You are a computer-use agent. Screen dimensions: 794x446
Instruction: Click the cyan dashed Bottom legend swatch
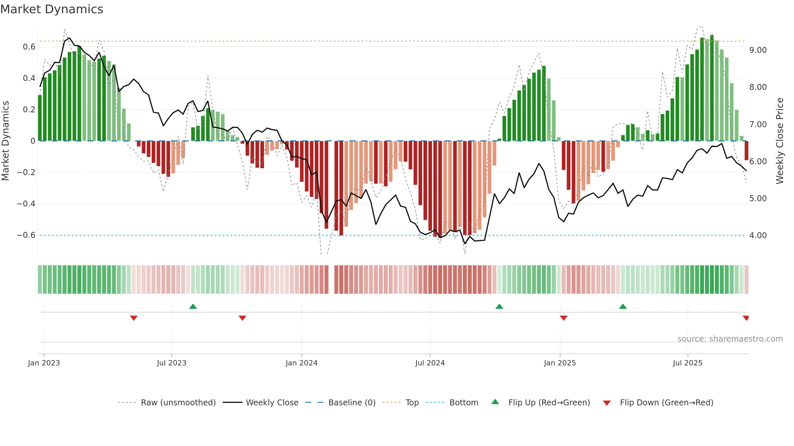click(x=435, y=402)
